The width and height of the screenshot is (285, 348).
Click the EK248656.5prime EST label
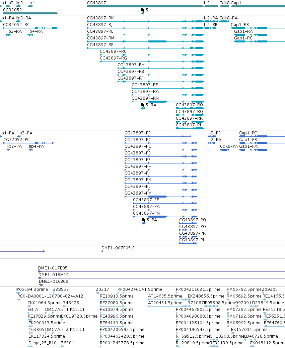(206, 296)
